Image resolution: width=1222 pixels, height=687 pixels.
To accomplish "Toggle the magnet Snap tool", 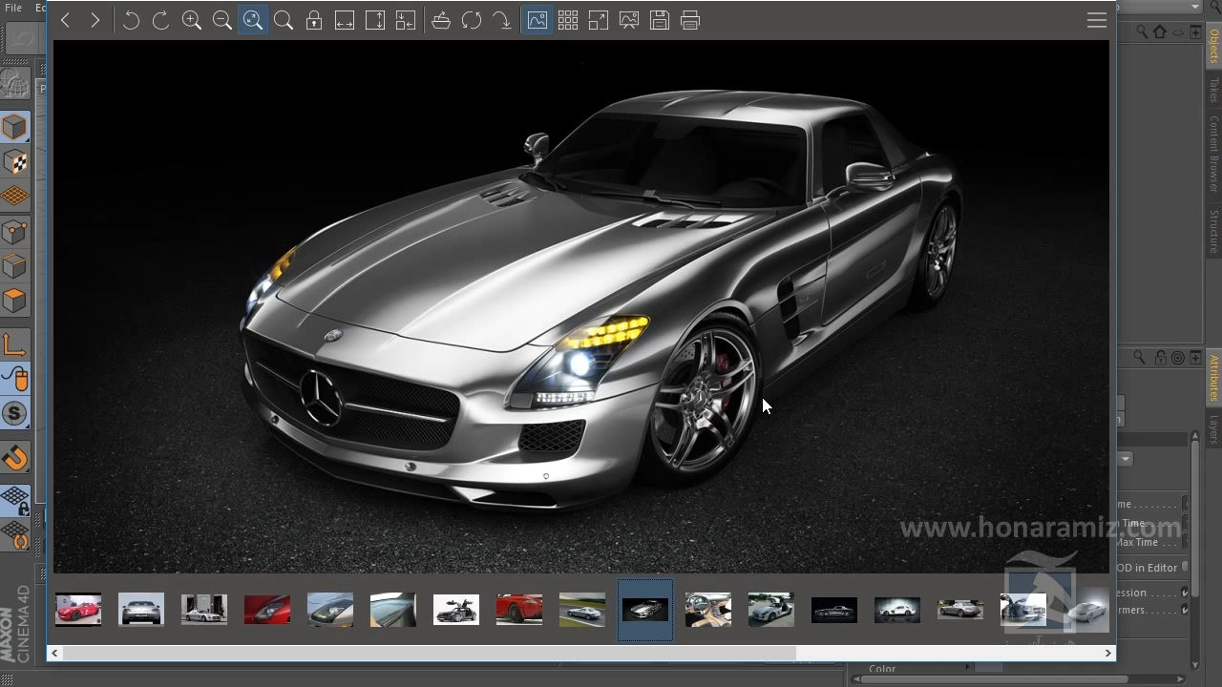I will (x=14, y=459).
